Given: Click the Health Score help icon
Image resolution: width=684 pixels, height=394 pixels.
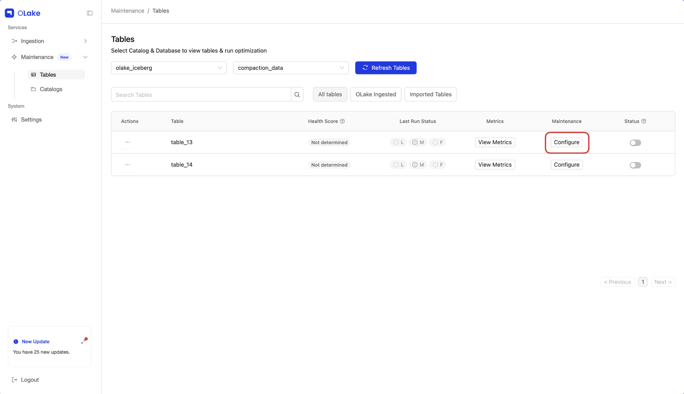Looking at the screenshot, I should click(x=343, y=121).
